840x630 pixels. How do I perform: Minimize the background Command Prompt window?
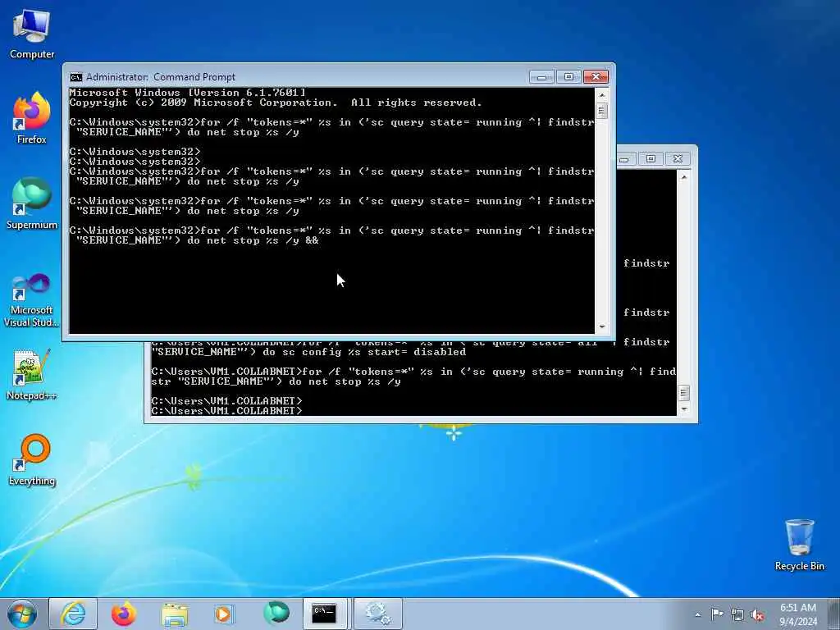tap(624, 159)
